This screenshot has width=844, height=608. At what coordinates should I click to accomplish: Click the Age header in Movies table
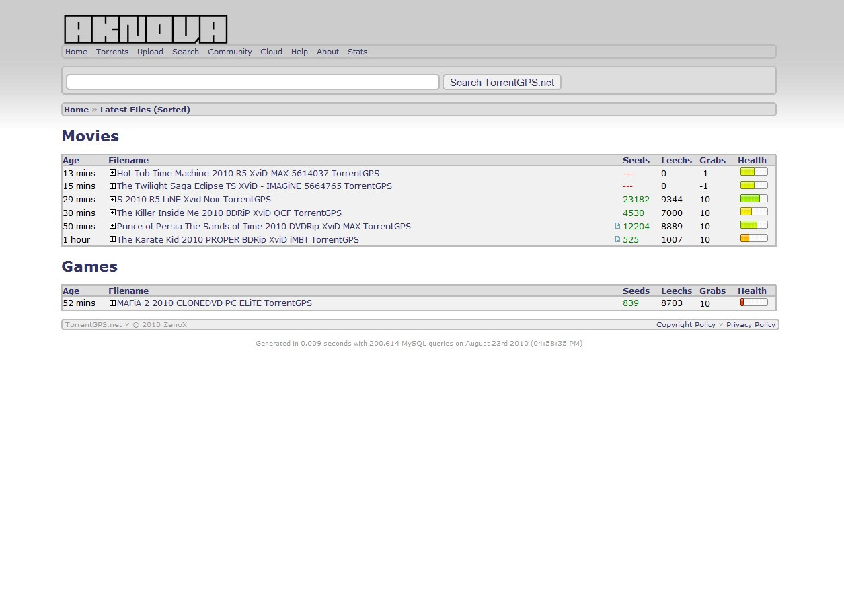[x=71, y=160]
